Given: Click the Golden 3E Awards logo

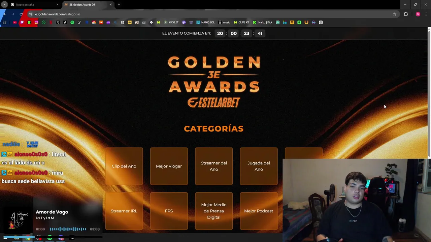Looking at the screenshot, I should click(214, 82).
